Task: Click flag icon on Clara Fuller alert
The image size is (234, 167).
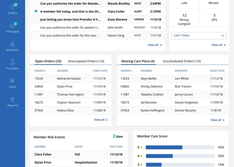Action: pyautogui.click(x=36, y=11)
